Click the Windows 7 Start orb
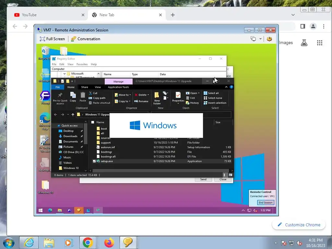The height and width of the screenshot is (249, 332). (x=9, y=243)
